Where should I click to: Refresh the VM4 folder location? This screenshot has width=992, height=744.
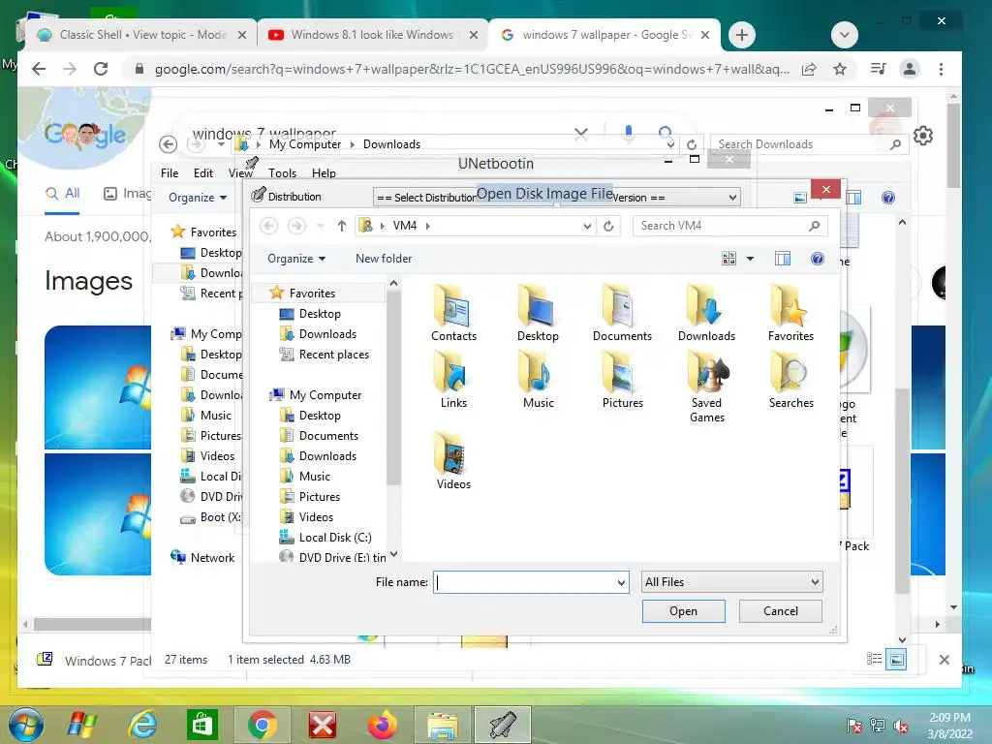608,226
